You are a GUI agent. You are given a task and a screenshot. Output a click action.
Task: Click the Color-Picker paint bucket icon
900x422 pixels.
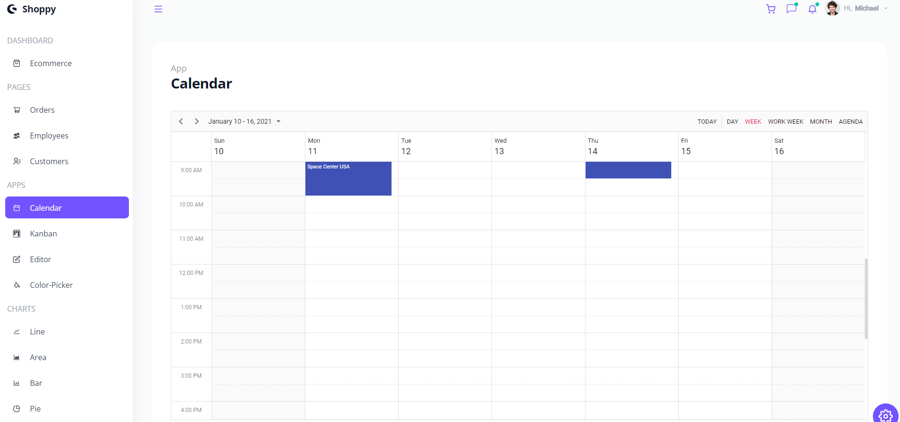(17, 285)
